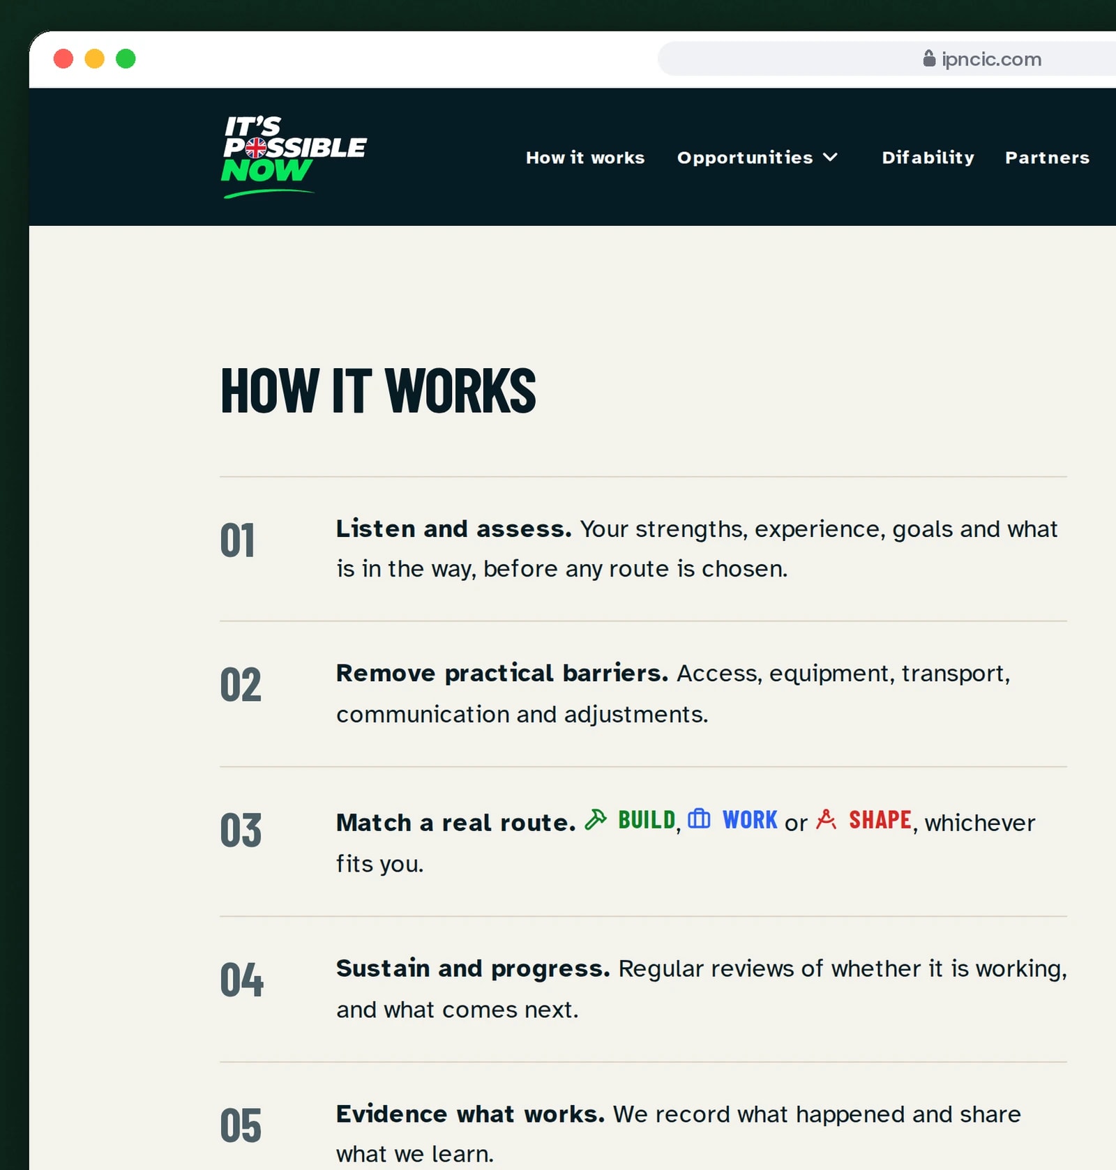1116x1170 pixels.
Task: Click the It's Possible Now logo
Action: tap(294, 157)
